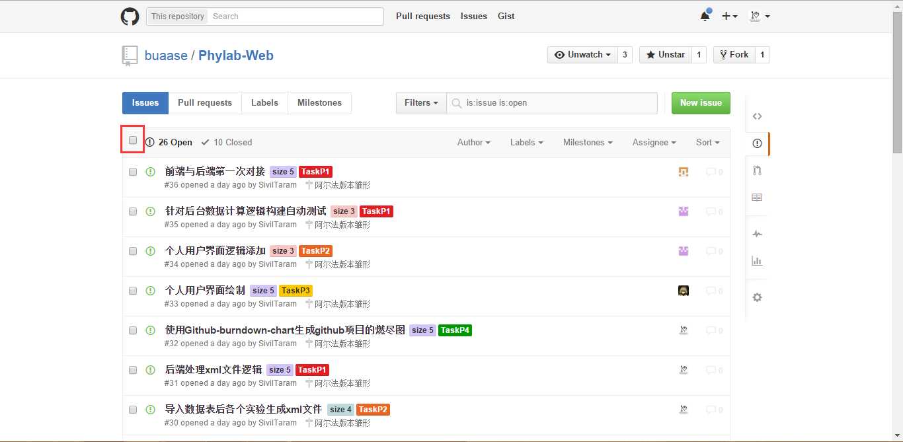This screenshot has width=903, height=442.
Task: Open the Pulse icon in the sidebar
Action: [757, 234]
